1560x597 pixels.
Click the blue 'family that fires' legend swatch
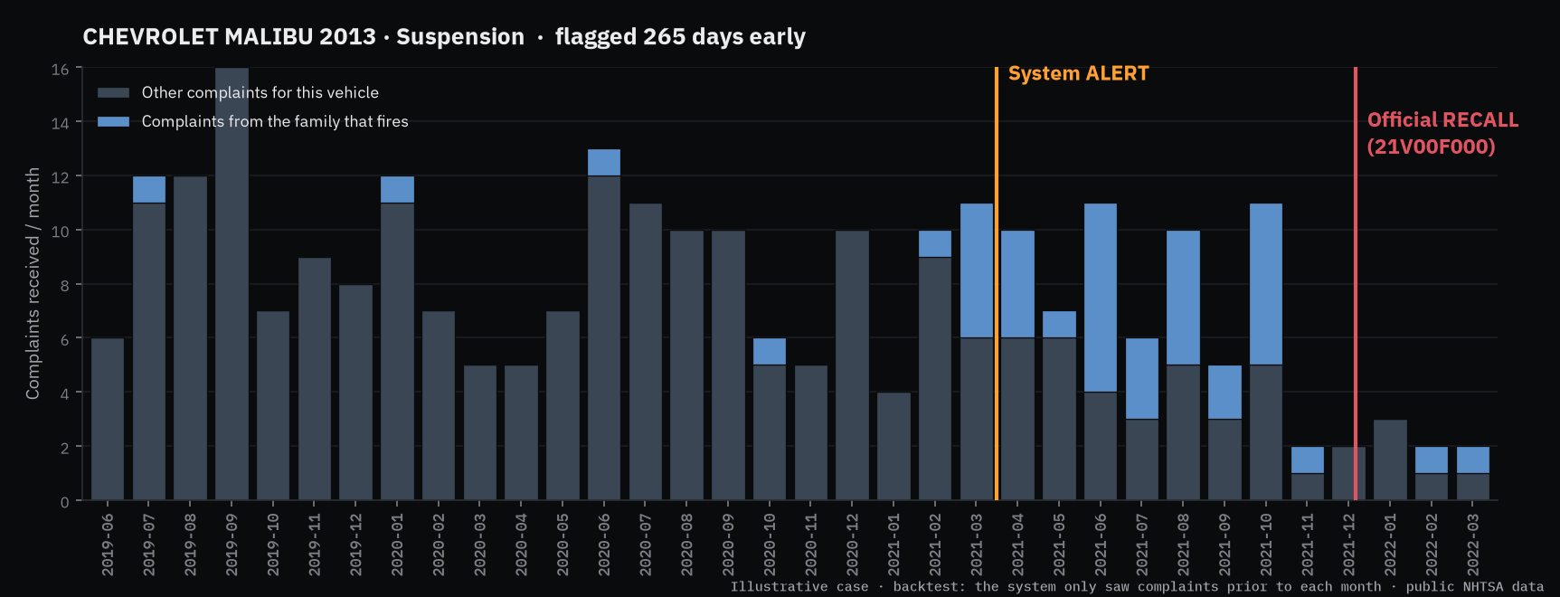(113, 121)
